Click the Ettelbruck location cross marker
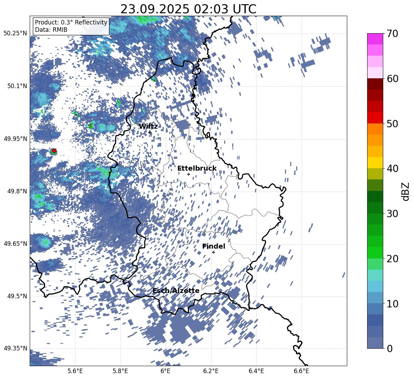The image size is (414, 378). pyautogui.click(x=188, y=174)
